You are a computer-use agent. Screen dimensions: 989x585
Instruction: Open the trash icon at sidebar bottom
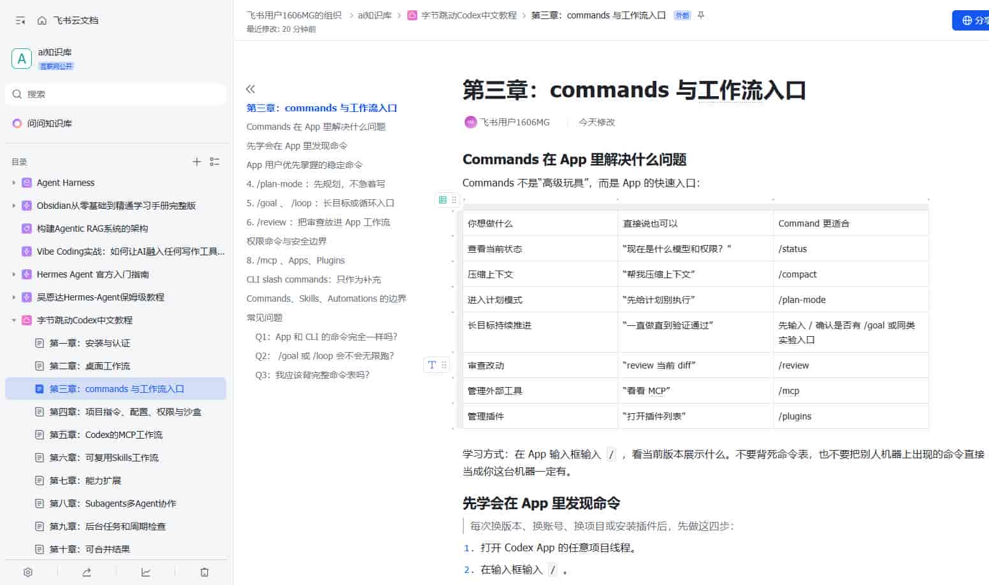tap(205, 572)
